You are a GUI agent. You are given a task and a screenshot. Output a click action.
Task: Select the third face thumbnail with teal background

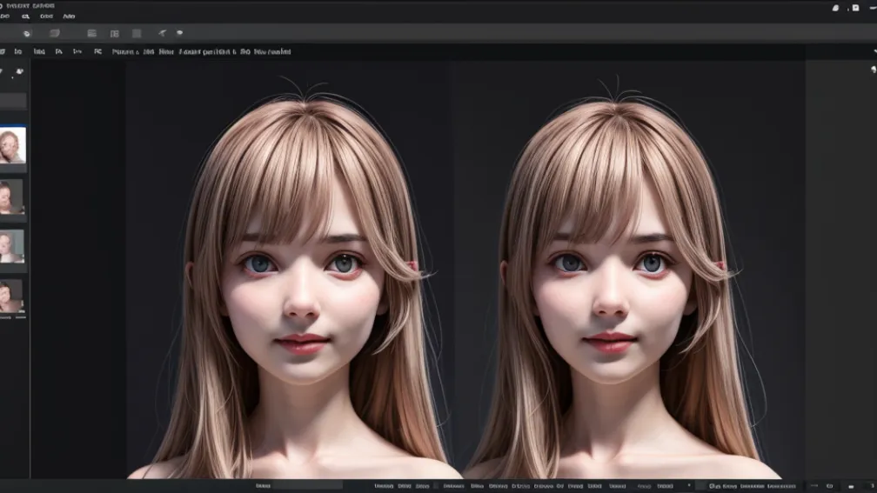coord(12,247)
